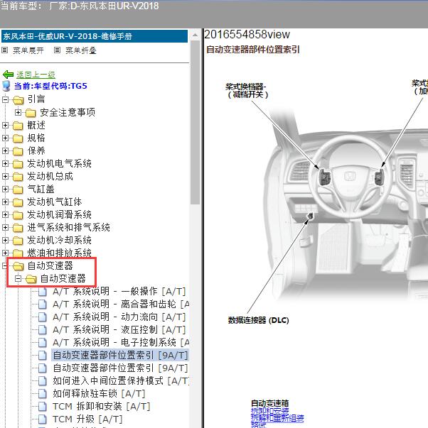Click the folder icon of 发动机总成
This screenshot has width=428, height=428.
[18, 177]
